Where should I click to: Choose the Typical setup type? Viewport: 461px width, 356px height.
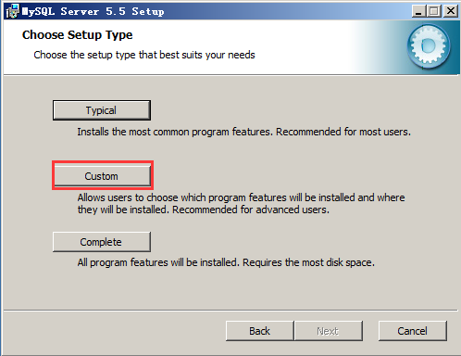(x=102, y=110)
